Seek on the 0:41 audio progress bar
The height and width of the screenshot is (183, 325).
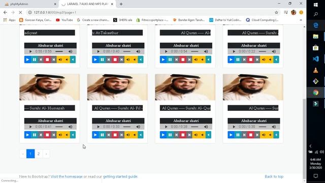59,127
